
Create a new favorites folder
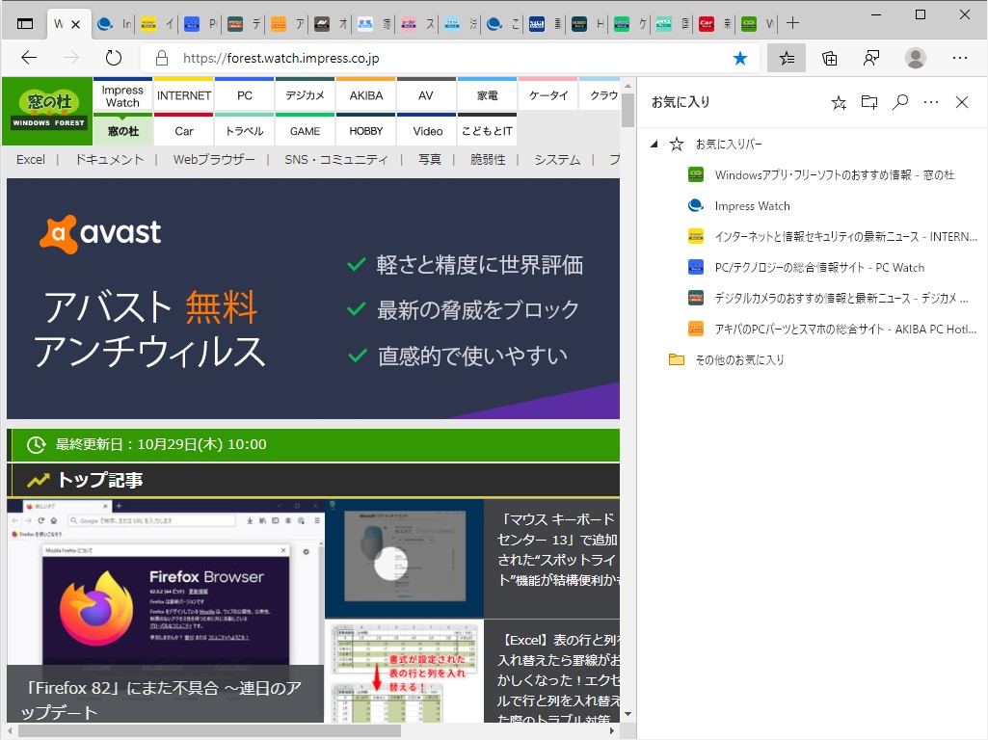point(868,101)
